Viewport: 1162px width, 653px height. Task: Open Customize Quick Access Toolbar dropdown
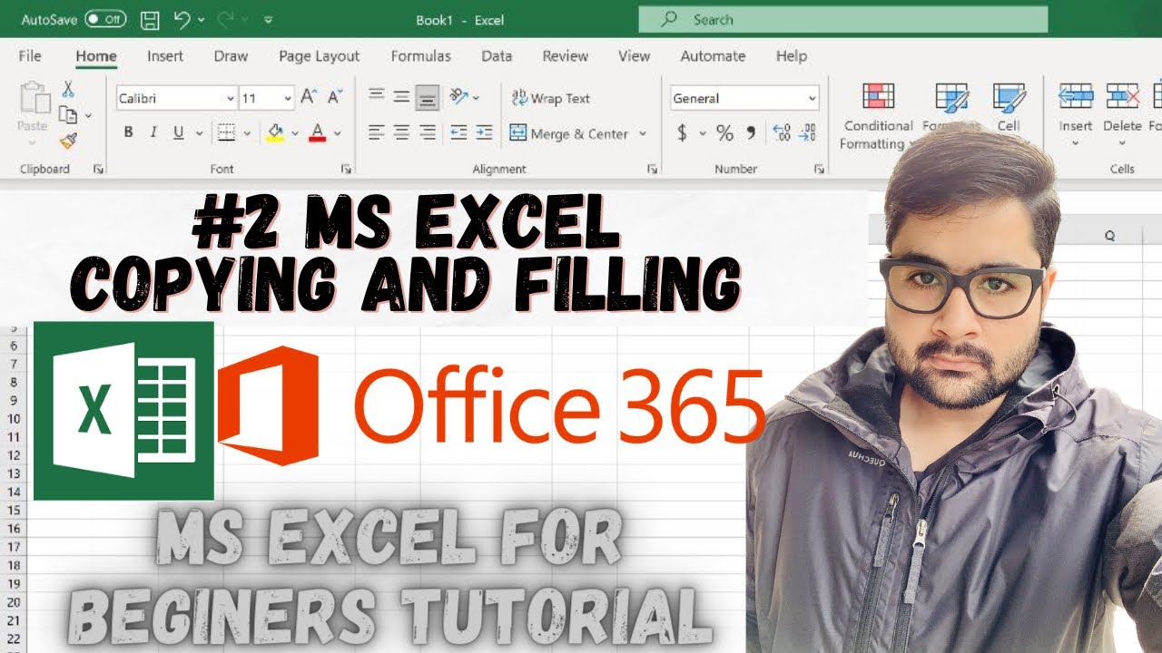[x=268, y=20]
